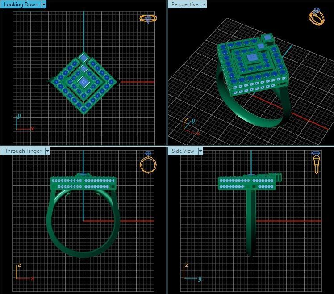Click the XYZ axis indicator in Perspective view

click(191, 126)
